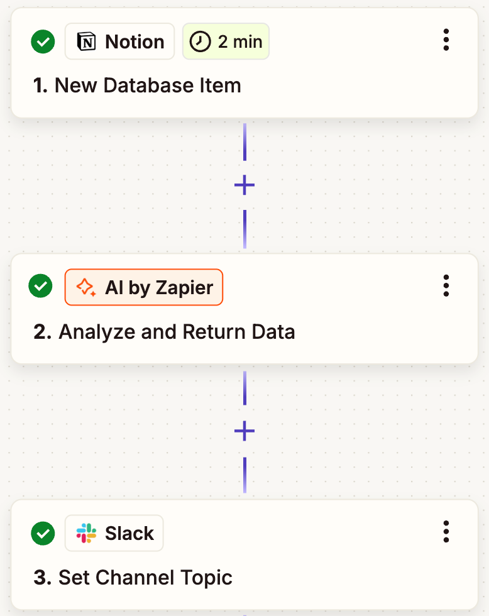The height and width of the screenshot is (616, 489).
Task: Click the Slack logo icon
Action: pyautogui.click(x=86, y=534)
